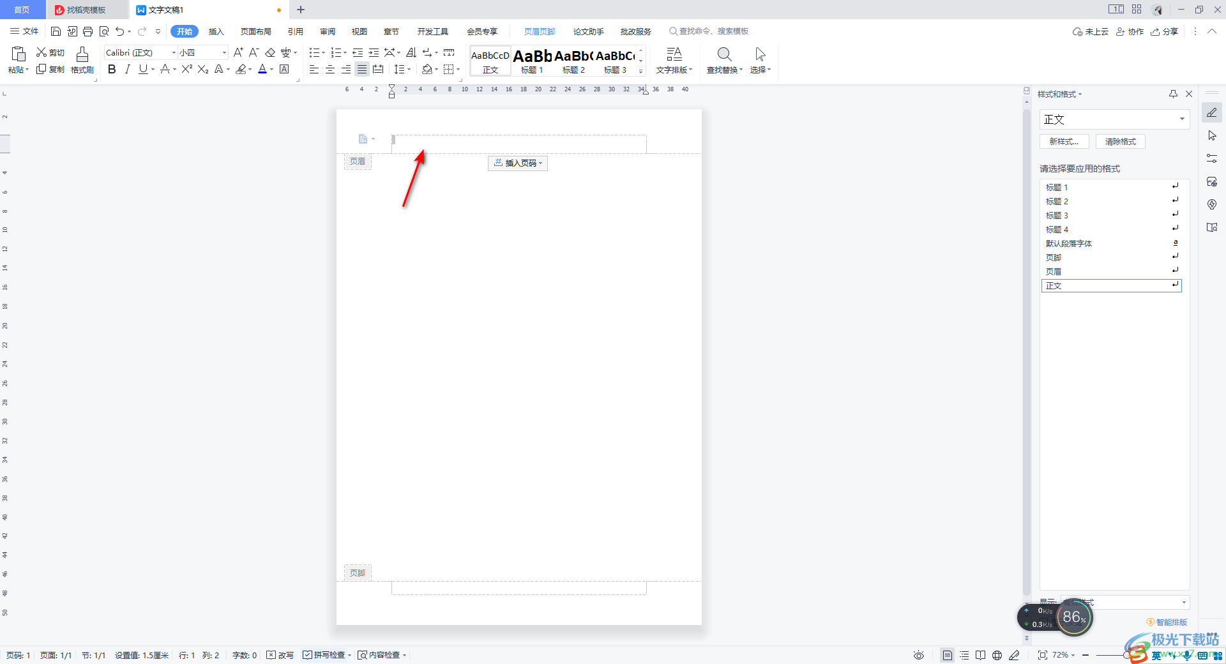This screenshot has width=1226, height=664.
Task: Toggle Superscript formatting
Action: click(x=186, y=69)
